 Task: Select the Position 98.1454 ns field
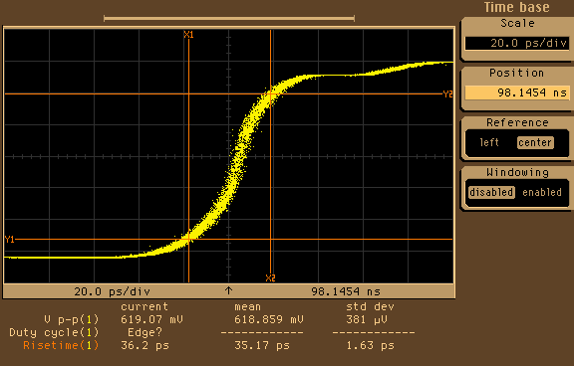coord(517,92)
